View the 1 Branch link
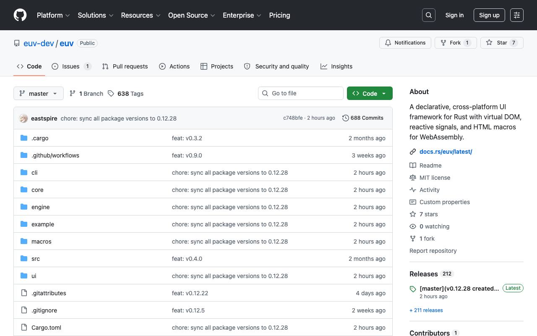Image resolution: width=537 pixels, height=336 pixels. pos(86,94)
